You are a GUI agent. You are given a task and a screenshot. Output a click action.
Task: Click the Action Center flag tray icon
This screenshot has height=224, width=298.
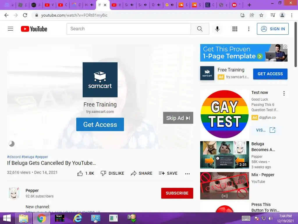[x=257, y=218]
